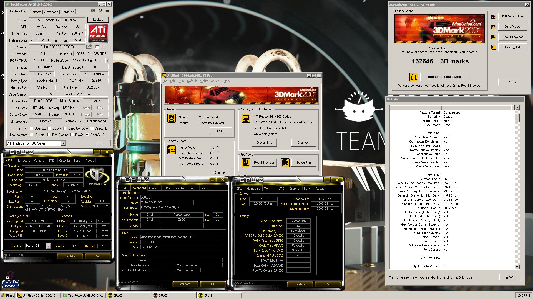Open the Validation tab in GPU-Z
This screenshot has height=299, width=533.
(68, 12)
